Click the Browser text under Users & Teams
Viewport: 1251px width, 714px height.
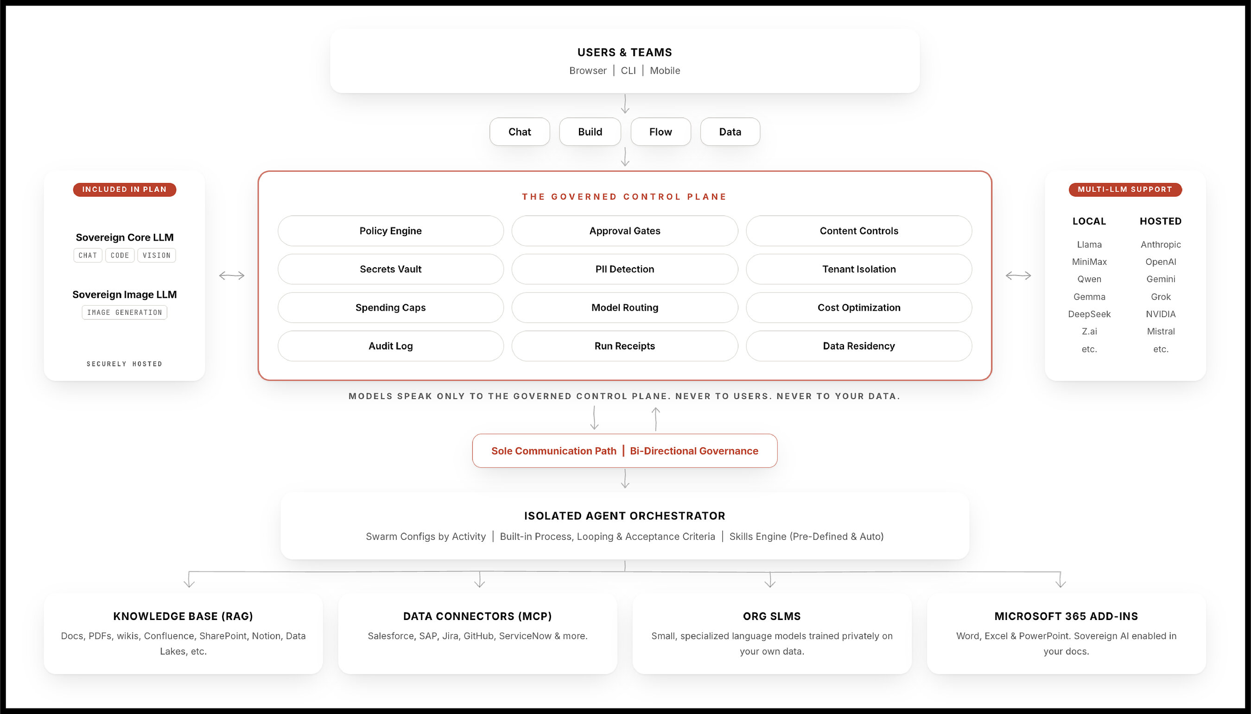(x=588, y=71)
